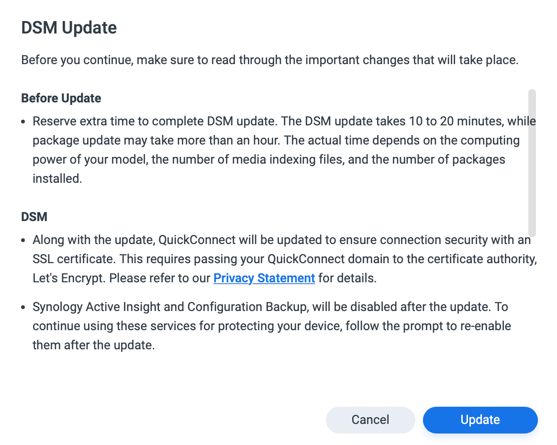Click the "SSL certificate" text
This screenshot has height=445, width=557.
pyautogui.click(x=74, y=259)
